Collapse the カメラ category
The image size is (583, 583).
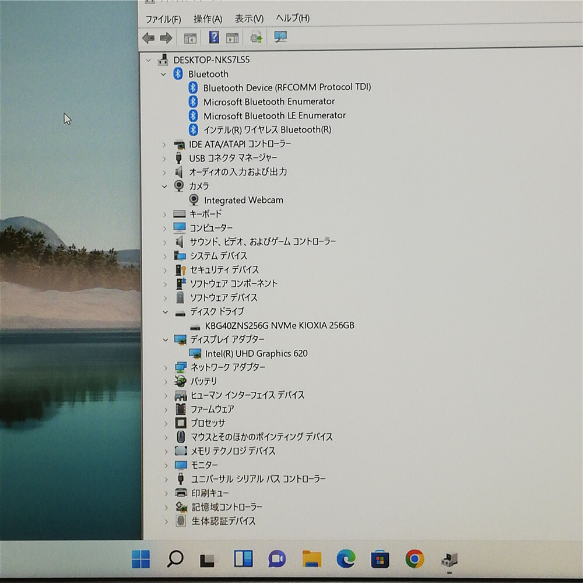point(164,187)
